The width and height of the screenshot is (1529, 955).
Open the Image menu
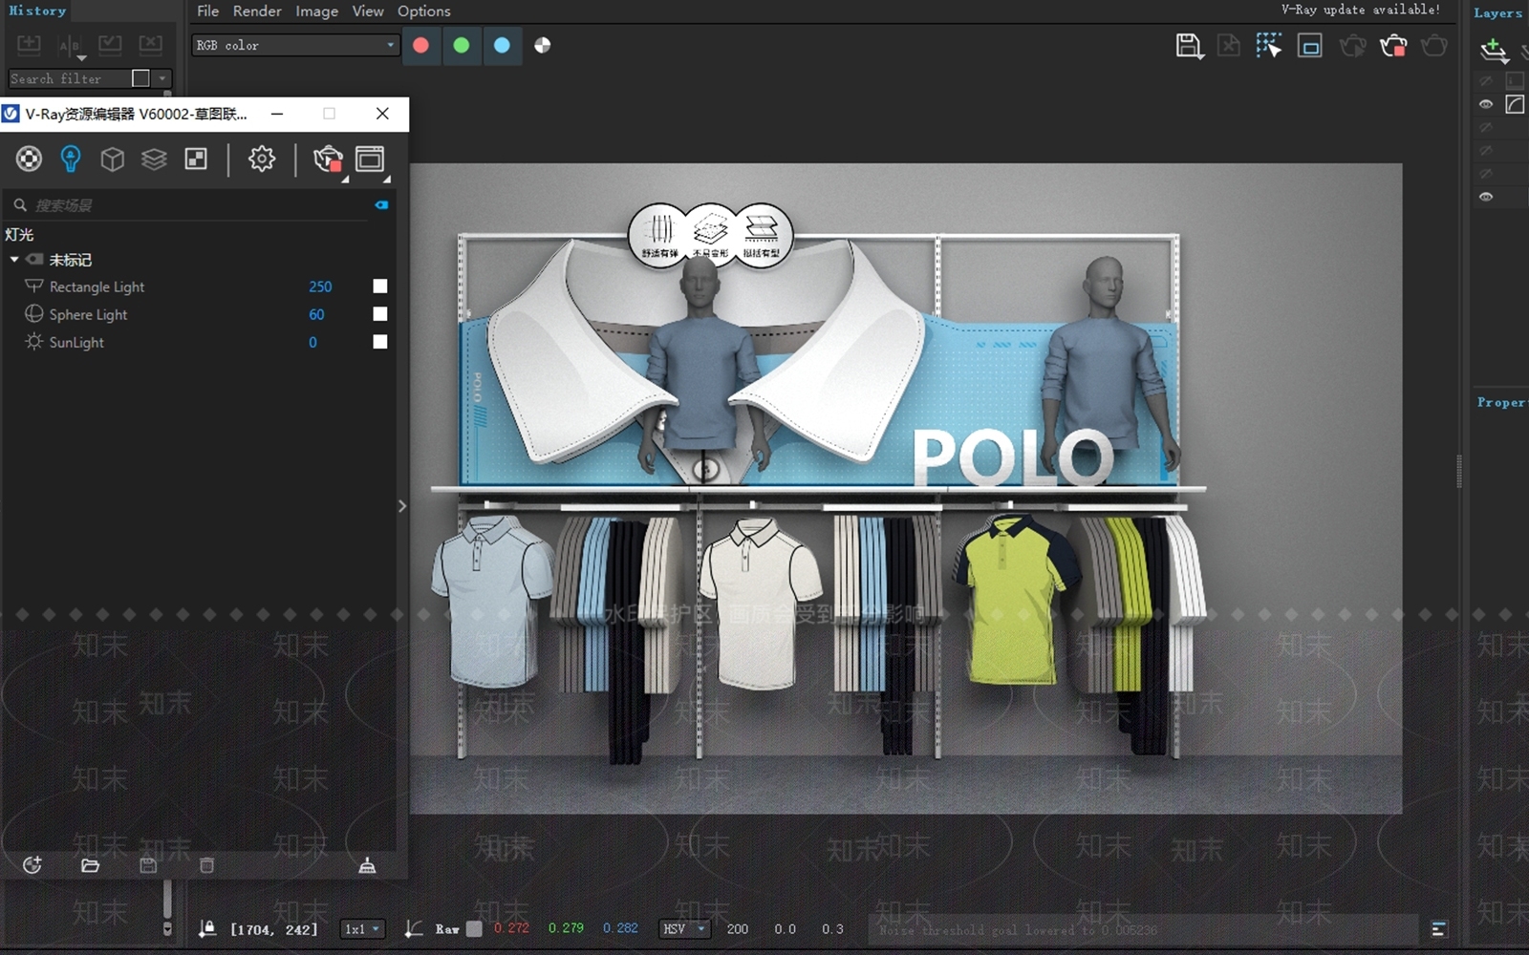click(316, 11)
